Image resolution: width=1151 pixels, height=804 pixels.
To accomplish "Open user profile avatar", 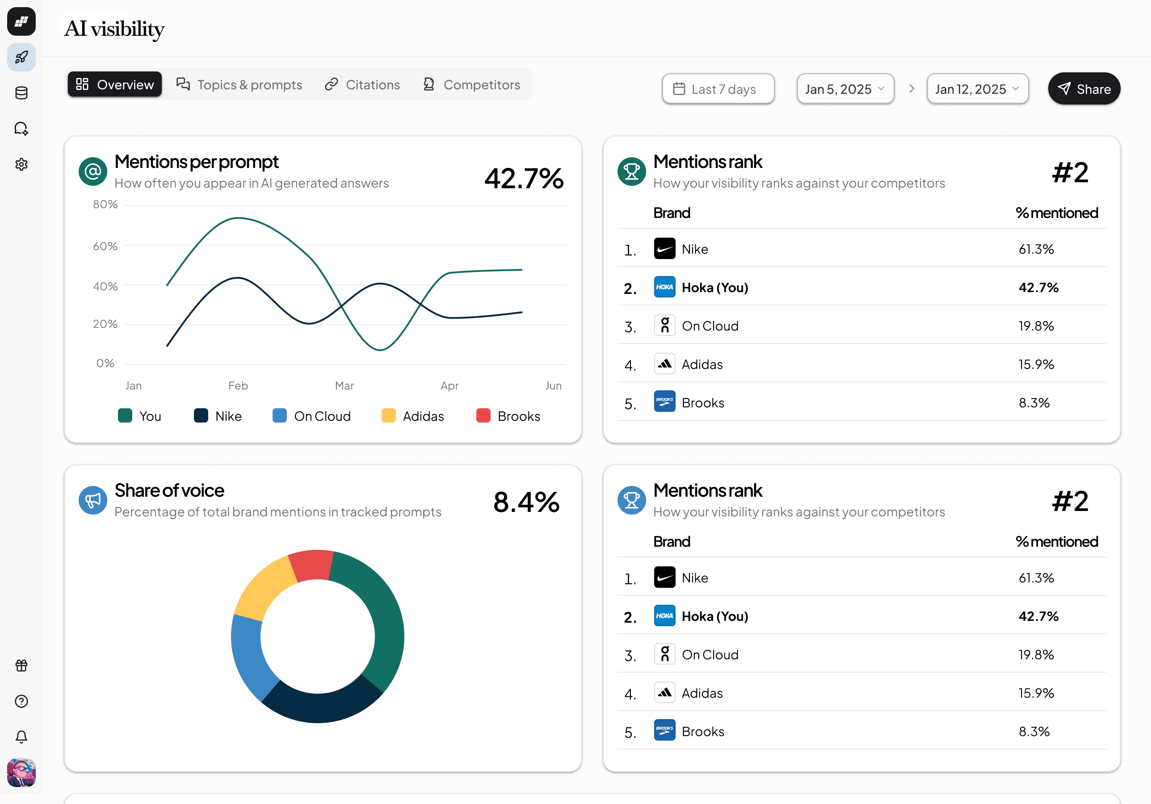I will [21, 772].
